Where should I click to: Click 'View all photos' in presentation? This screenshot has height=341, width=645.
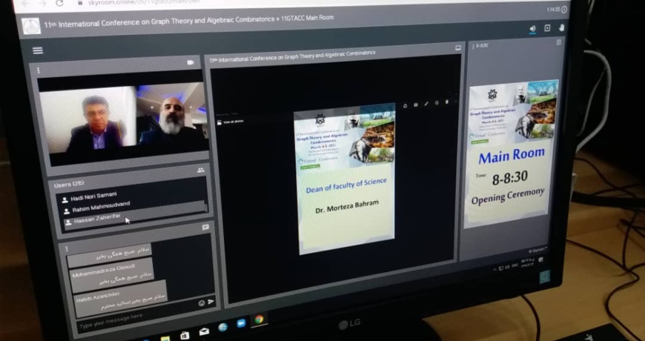(x=230, y=122)
